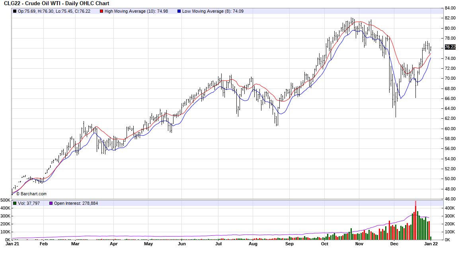The width and height of the screenshot is (460, 256).
Task: Click the green Vol legend swatch
Action: click(x=15, y=203)
